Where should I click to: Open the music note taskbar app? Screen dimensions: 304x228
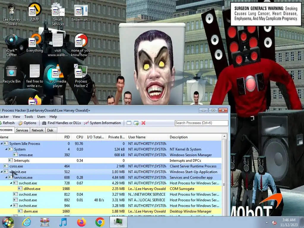pos(63,222)
